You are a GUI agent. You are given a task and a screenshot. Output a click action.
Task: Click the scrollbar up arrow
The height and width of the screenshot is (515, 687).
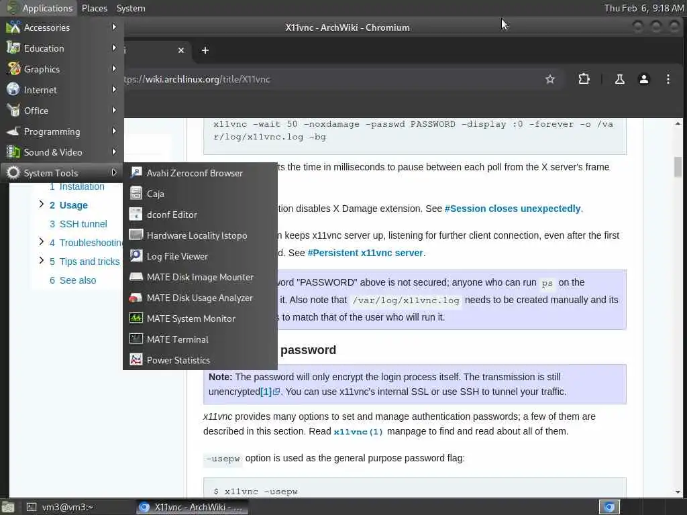coord(678,124)
